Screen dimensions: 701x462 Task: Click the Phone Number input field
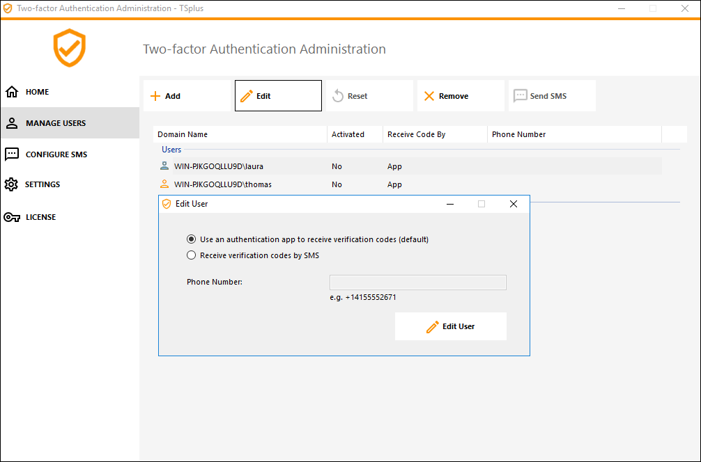pyautogui.click(x=417, y=282)
